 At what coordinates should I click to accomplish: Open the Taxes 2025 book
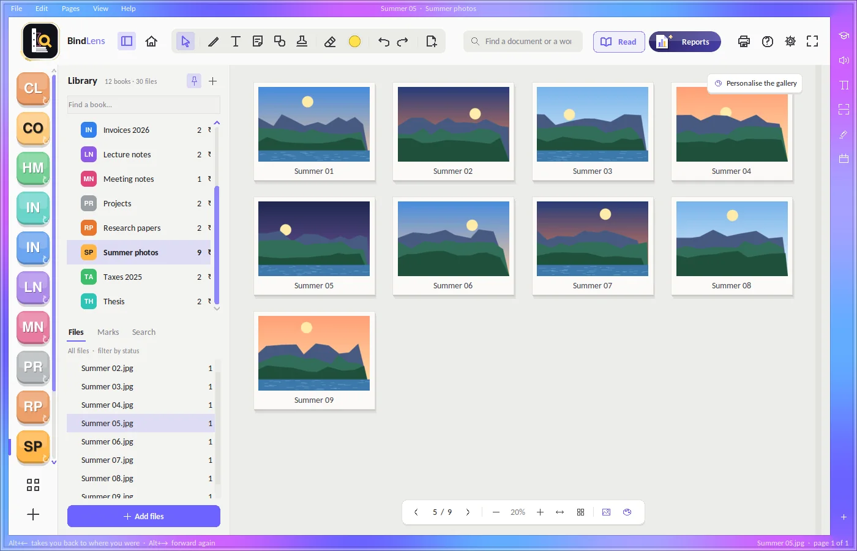[140, 277]
